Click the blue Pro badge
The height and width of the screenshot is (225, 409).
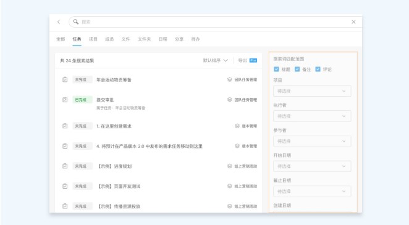coord(253,60)
